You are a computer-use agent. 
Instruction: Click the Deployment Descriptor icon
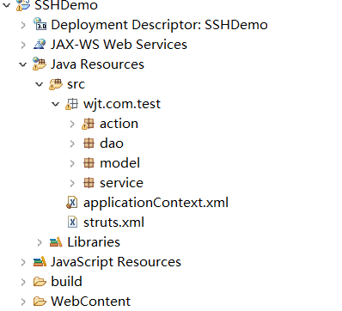tap(40, 24)
